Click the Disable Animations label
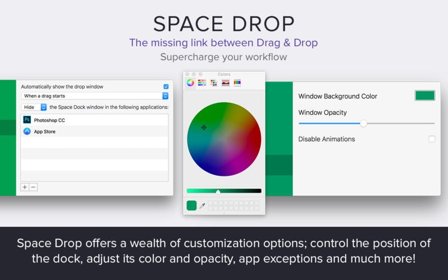This screenshot has width=448, height=280. coord(326,139)
